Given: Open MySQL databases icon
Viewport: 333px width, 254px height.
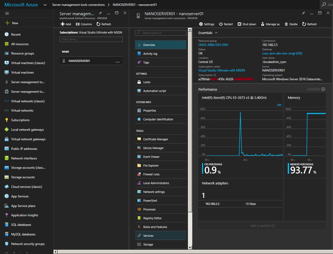Looking at the screenshot, I should (7, 234).
